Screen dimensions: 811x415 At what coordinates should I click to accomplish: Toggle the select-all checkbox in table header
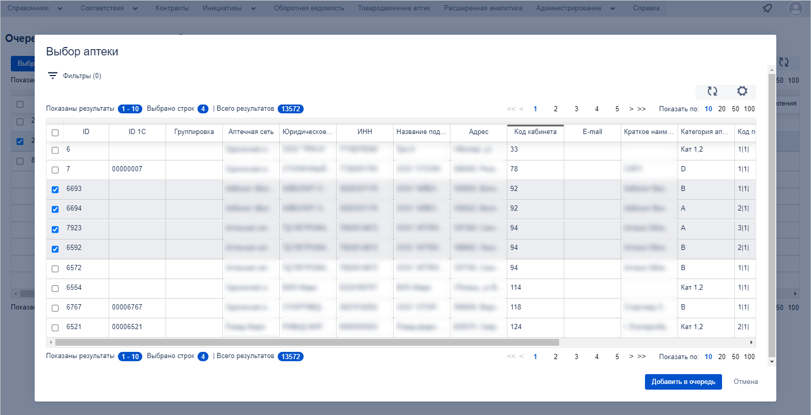55,132
